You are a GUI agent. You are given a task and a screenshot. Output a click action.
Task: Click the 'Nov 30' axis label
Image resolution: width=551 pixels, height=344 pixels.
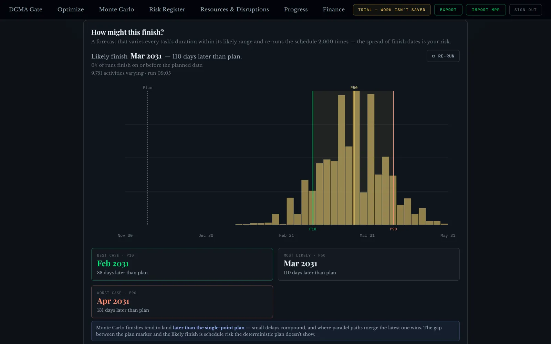point(125,236)
